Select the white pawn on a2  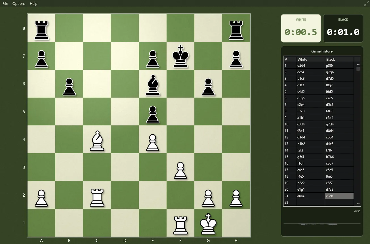click(41, 198)
